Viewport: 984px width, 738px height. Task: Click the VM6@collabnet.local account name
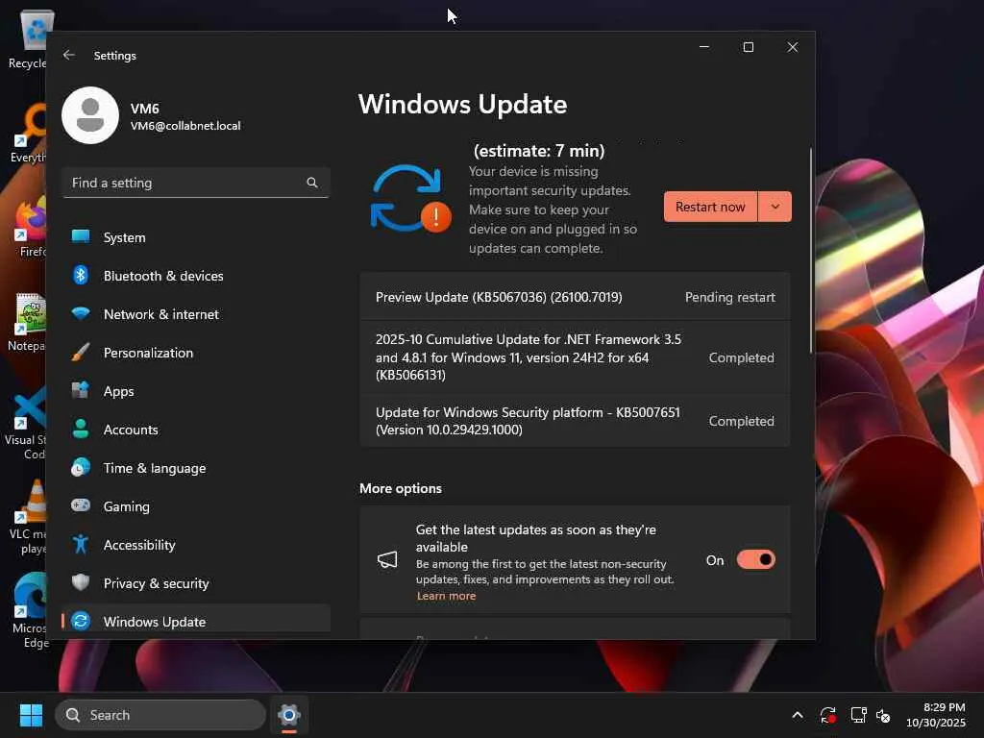pyautogui.click(x=185, y=126)
